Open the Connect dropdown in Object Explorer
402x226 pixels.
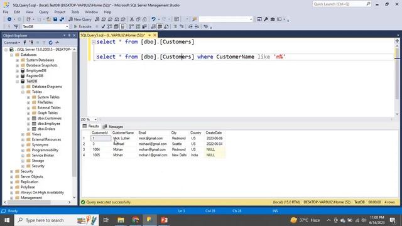coord(12,43)
